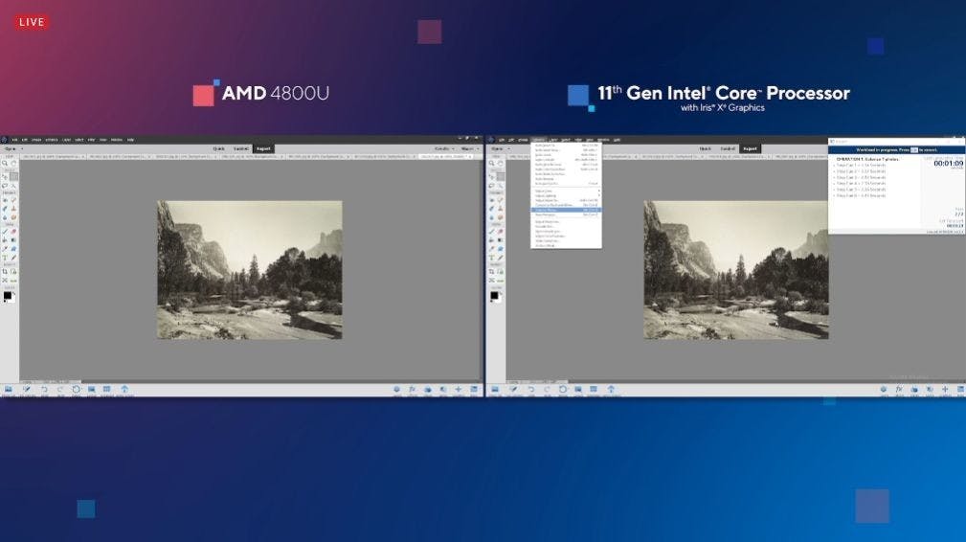
Task: Select the Zoom tool in the Intel window
Action: click(x=492, y=163)
